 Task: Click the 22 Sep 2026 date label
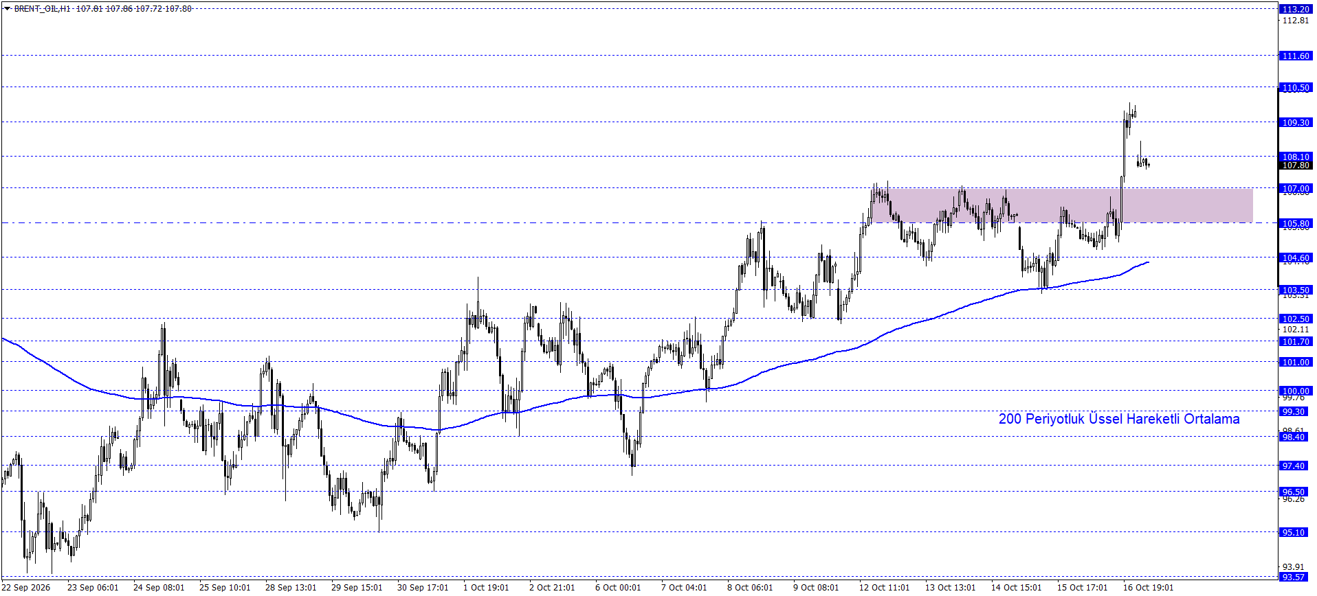pyautogui.click(x=26, y=587)
